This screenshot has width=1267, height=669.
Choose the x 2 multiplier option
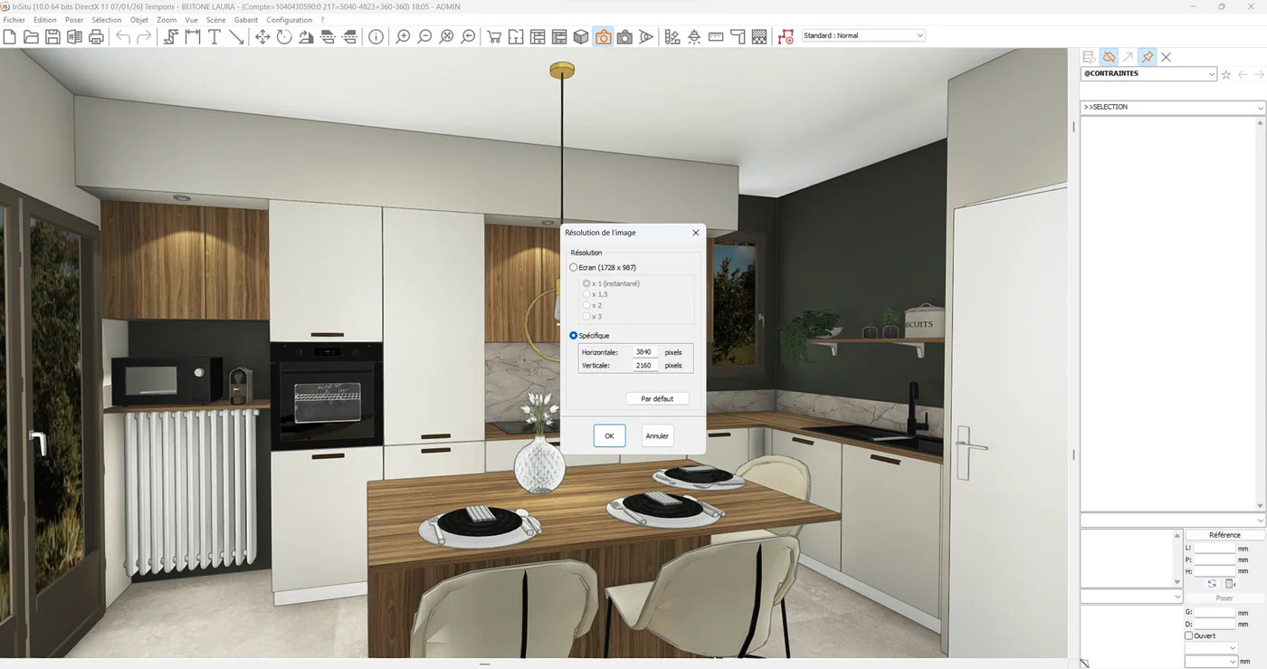586,305
